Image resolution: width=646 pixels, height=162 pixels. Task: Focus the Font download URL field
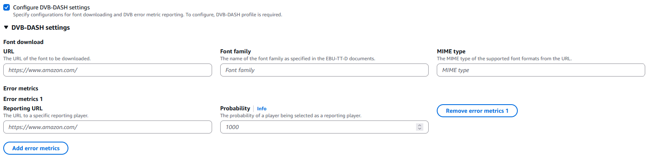click(x=107, y=70)
